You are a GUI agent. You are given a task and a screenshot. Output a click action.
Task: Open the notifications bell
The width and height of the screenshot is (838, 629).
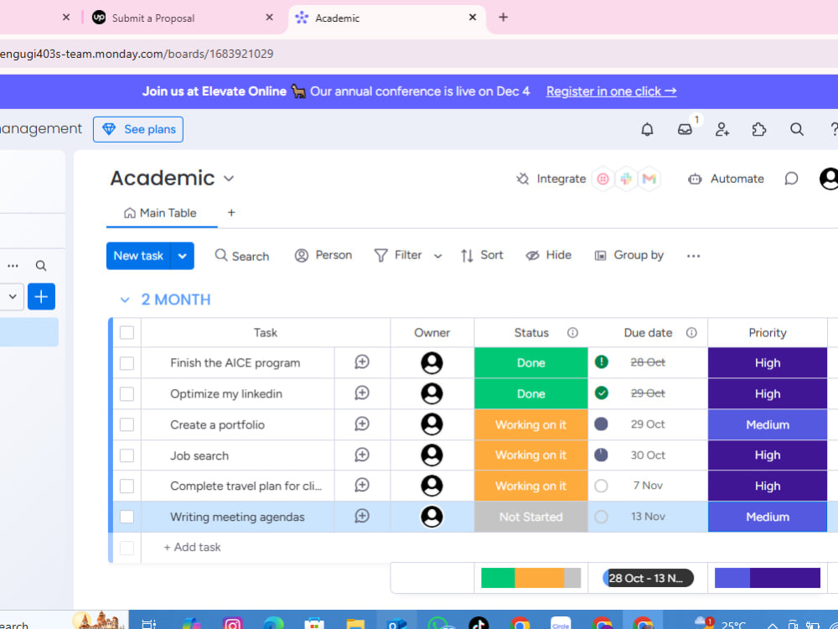pyautogui.click(x=647, y=129)
